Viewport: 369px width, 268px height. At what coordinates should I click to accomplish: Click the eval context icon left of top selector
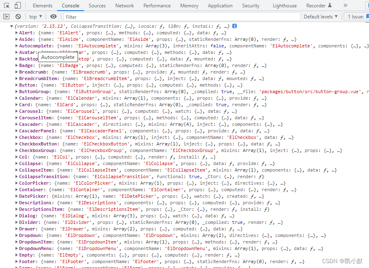[7, 16]
